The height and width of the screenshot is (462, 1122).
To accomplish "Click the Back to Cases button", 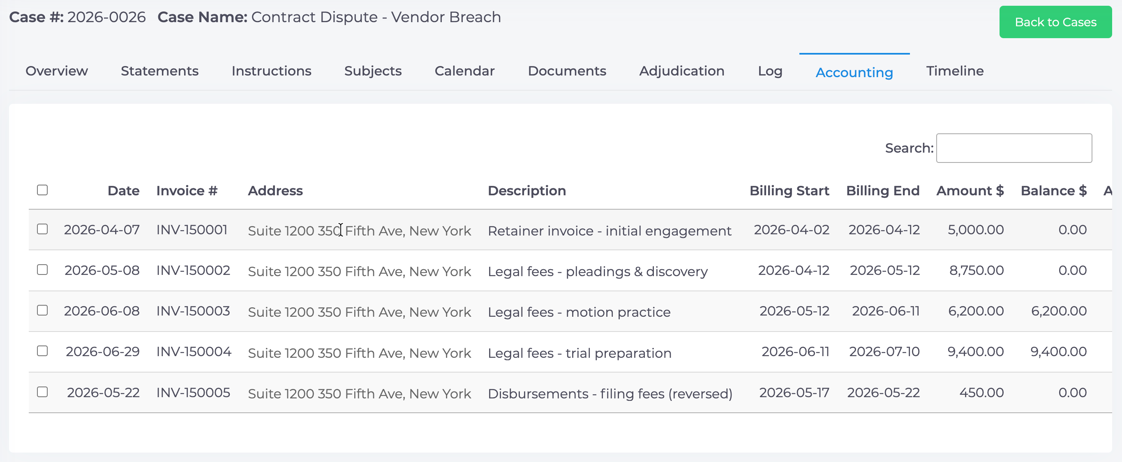I will [x=1055, y=22].
